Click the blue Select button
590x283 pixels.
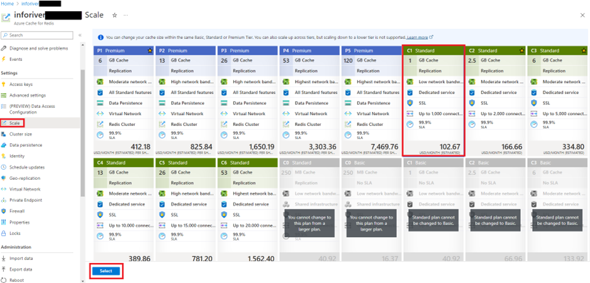coord(106,270)
